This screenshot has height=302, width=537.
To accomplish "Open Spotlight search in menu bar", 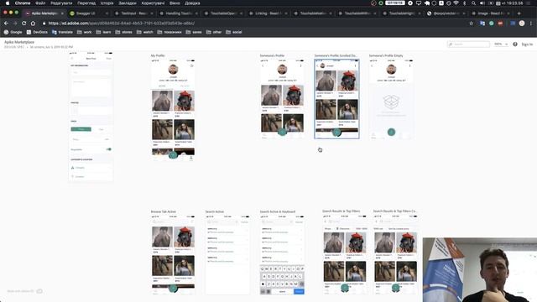I will tap(473, 3).
